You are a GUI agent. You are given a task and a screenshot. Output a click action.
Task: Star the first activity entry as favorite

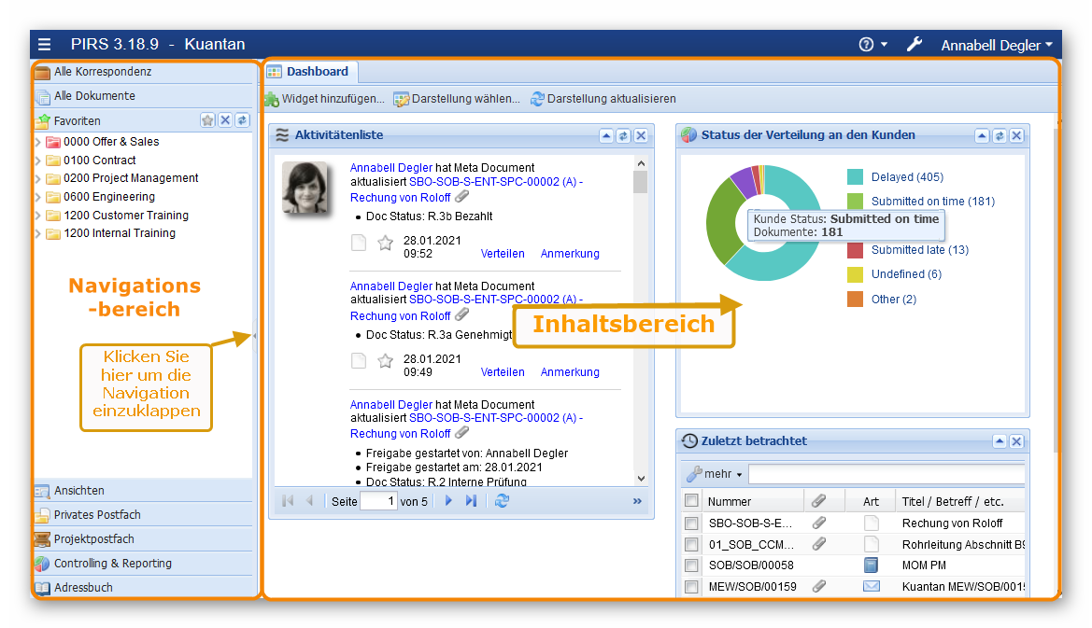(385, 244)
